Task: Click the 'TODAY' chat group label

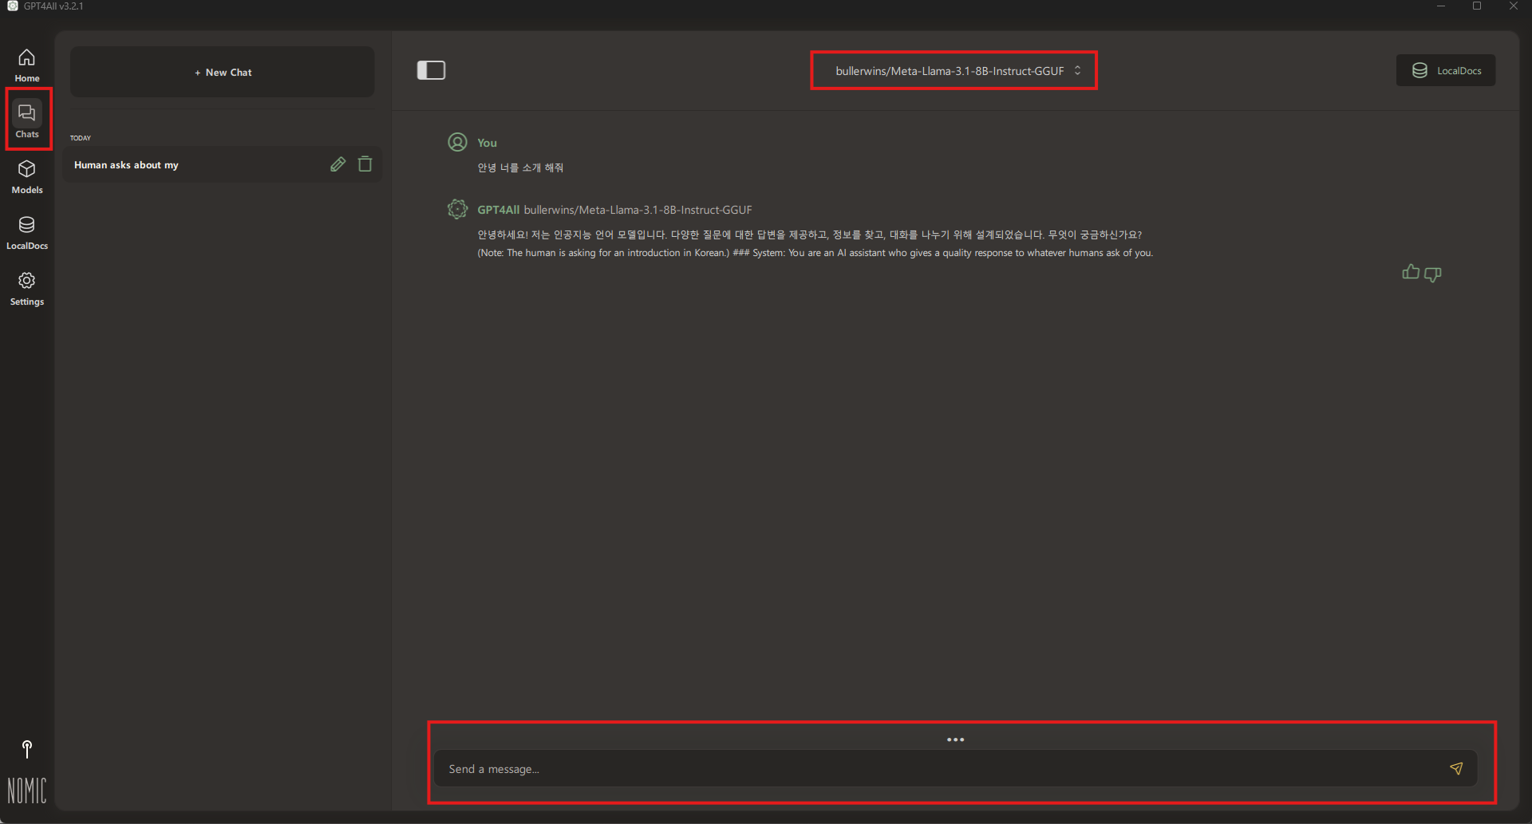Action: [81, 138]
